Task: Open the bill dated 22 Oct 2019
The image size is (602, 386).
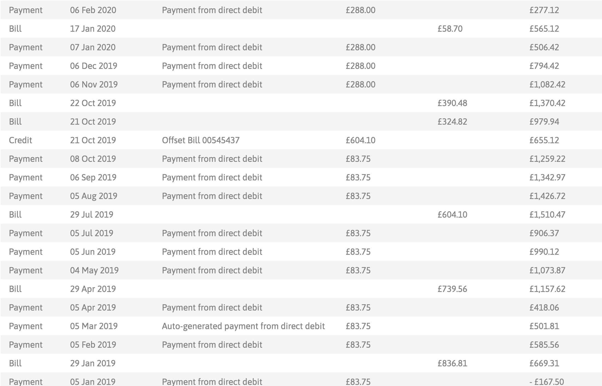Action: (301, 103)
